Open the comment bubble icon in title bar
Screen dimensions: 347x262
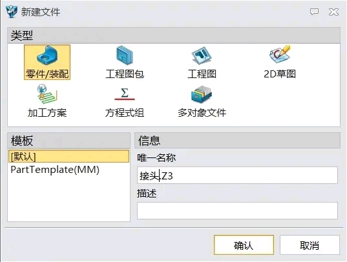click(x=314, y=12)
